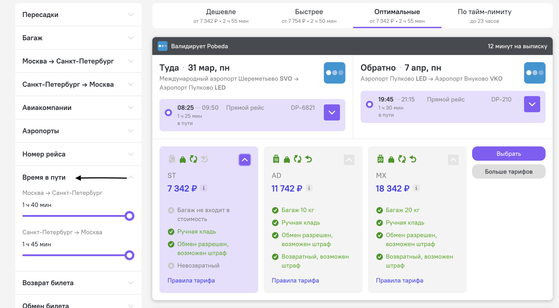This screenshot has width=559, height=308.
Task: Click the Pobeda logo in validation header
Action: click(162, 46)
